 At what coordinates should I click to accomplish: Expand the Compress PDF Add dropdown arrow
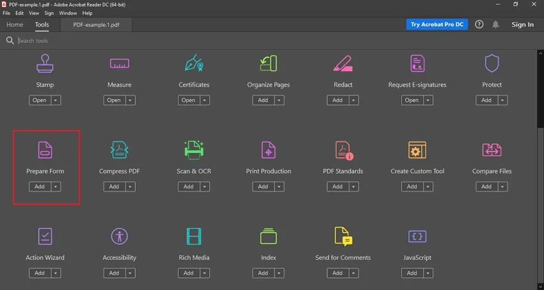[131, 187]
